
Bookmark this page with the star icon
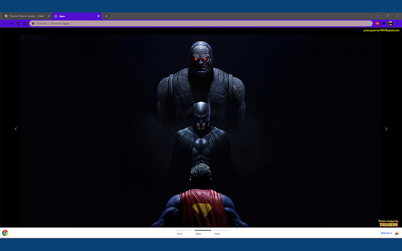click(x=369, y=23)
